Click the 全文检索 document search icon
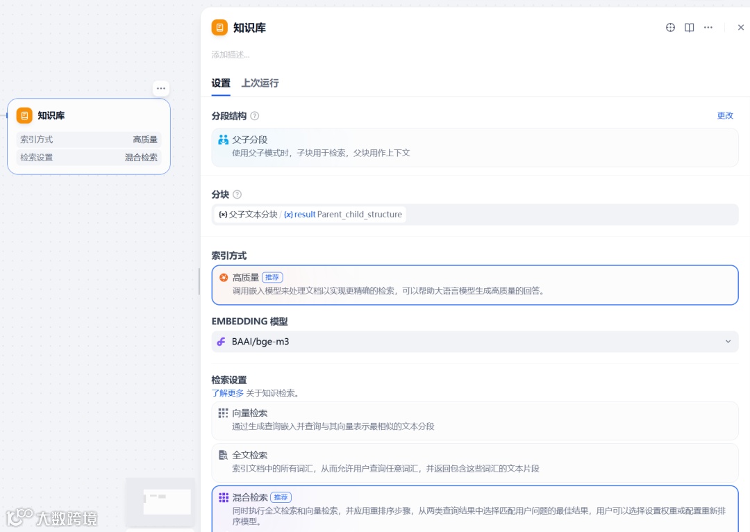750x532 pixels. pyautogui.click(x=224, y=455)
